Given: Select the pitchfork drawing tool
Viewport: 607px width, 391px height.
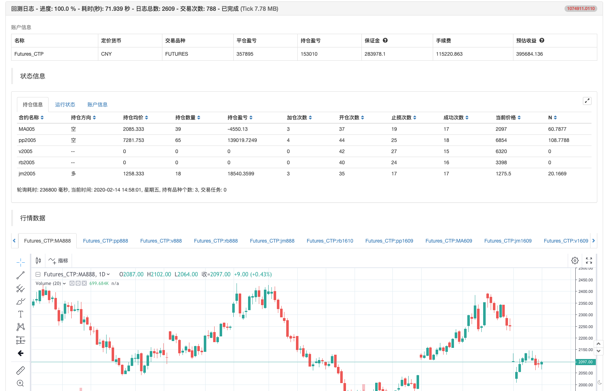Looking at the screenshot, I should 21,289.
